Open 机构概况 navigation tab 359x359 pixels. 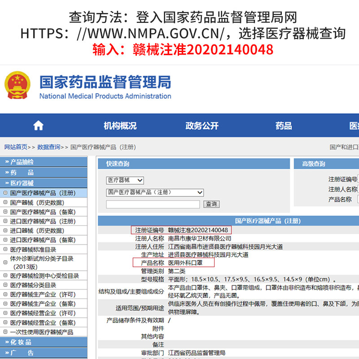(120, 126)
